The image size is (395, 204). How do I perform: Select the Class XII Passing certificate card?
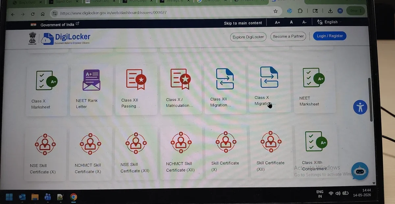tap(136, 89)
